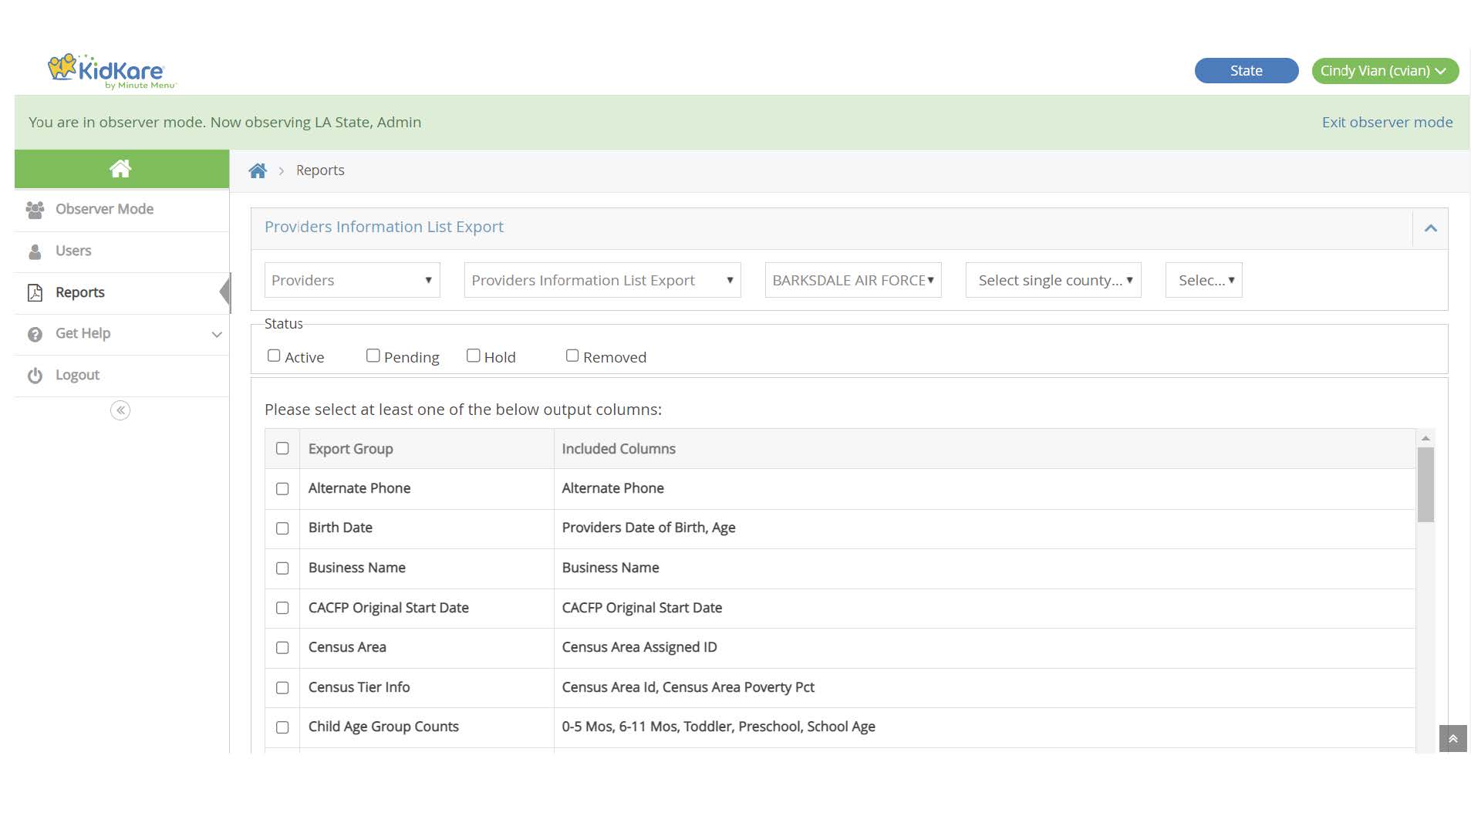Click the Exit observer mode link
The height and width of the screenshot is (833, 1471).
click(1387, 122)
